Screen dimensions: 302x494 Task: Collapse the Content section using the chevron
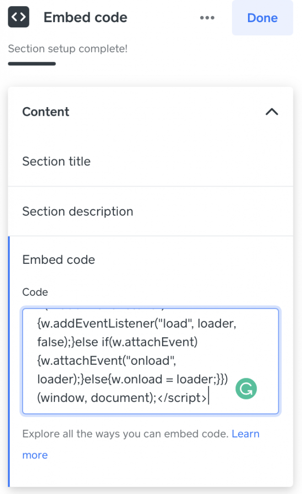point(272,111)
